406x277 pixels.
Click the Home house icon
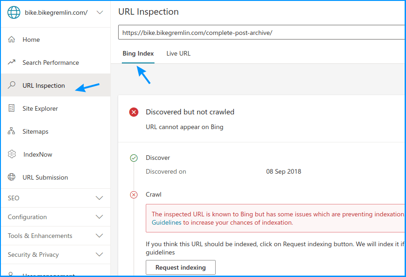[x=11, y=40]
